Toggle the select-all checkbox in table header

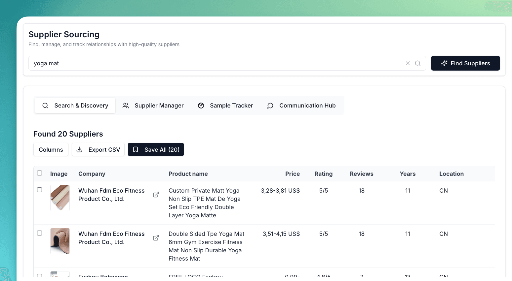pyautogui.click(x=40, y=173)
